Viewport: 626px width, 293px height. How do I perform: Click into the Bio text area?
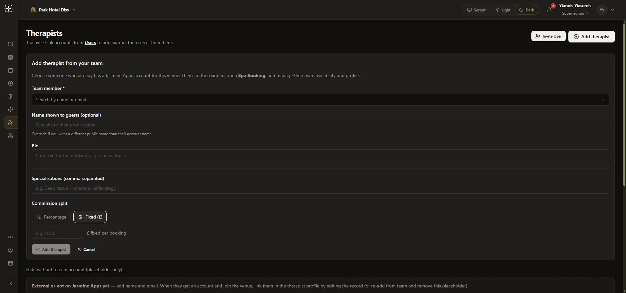pos(320,159)
